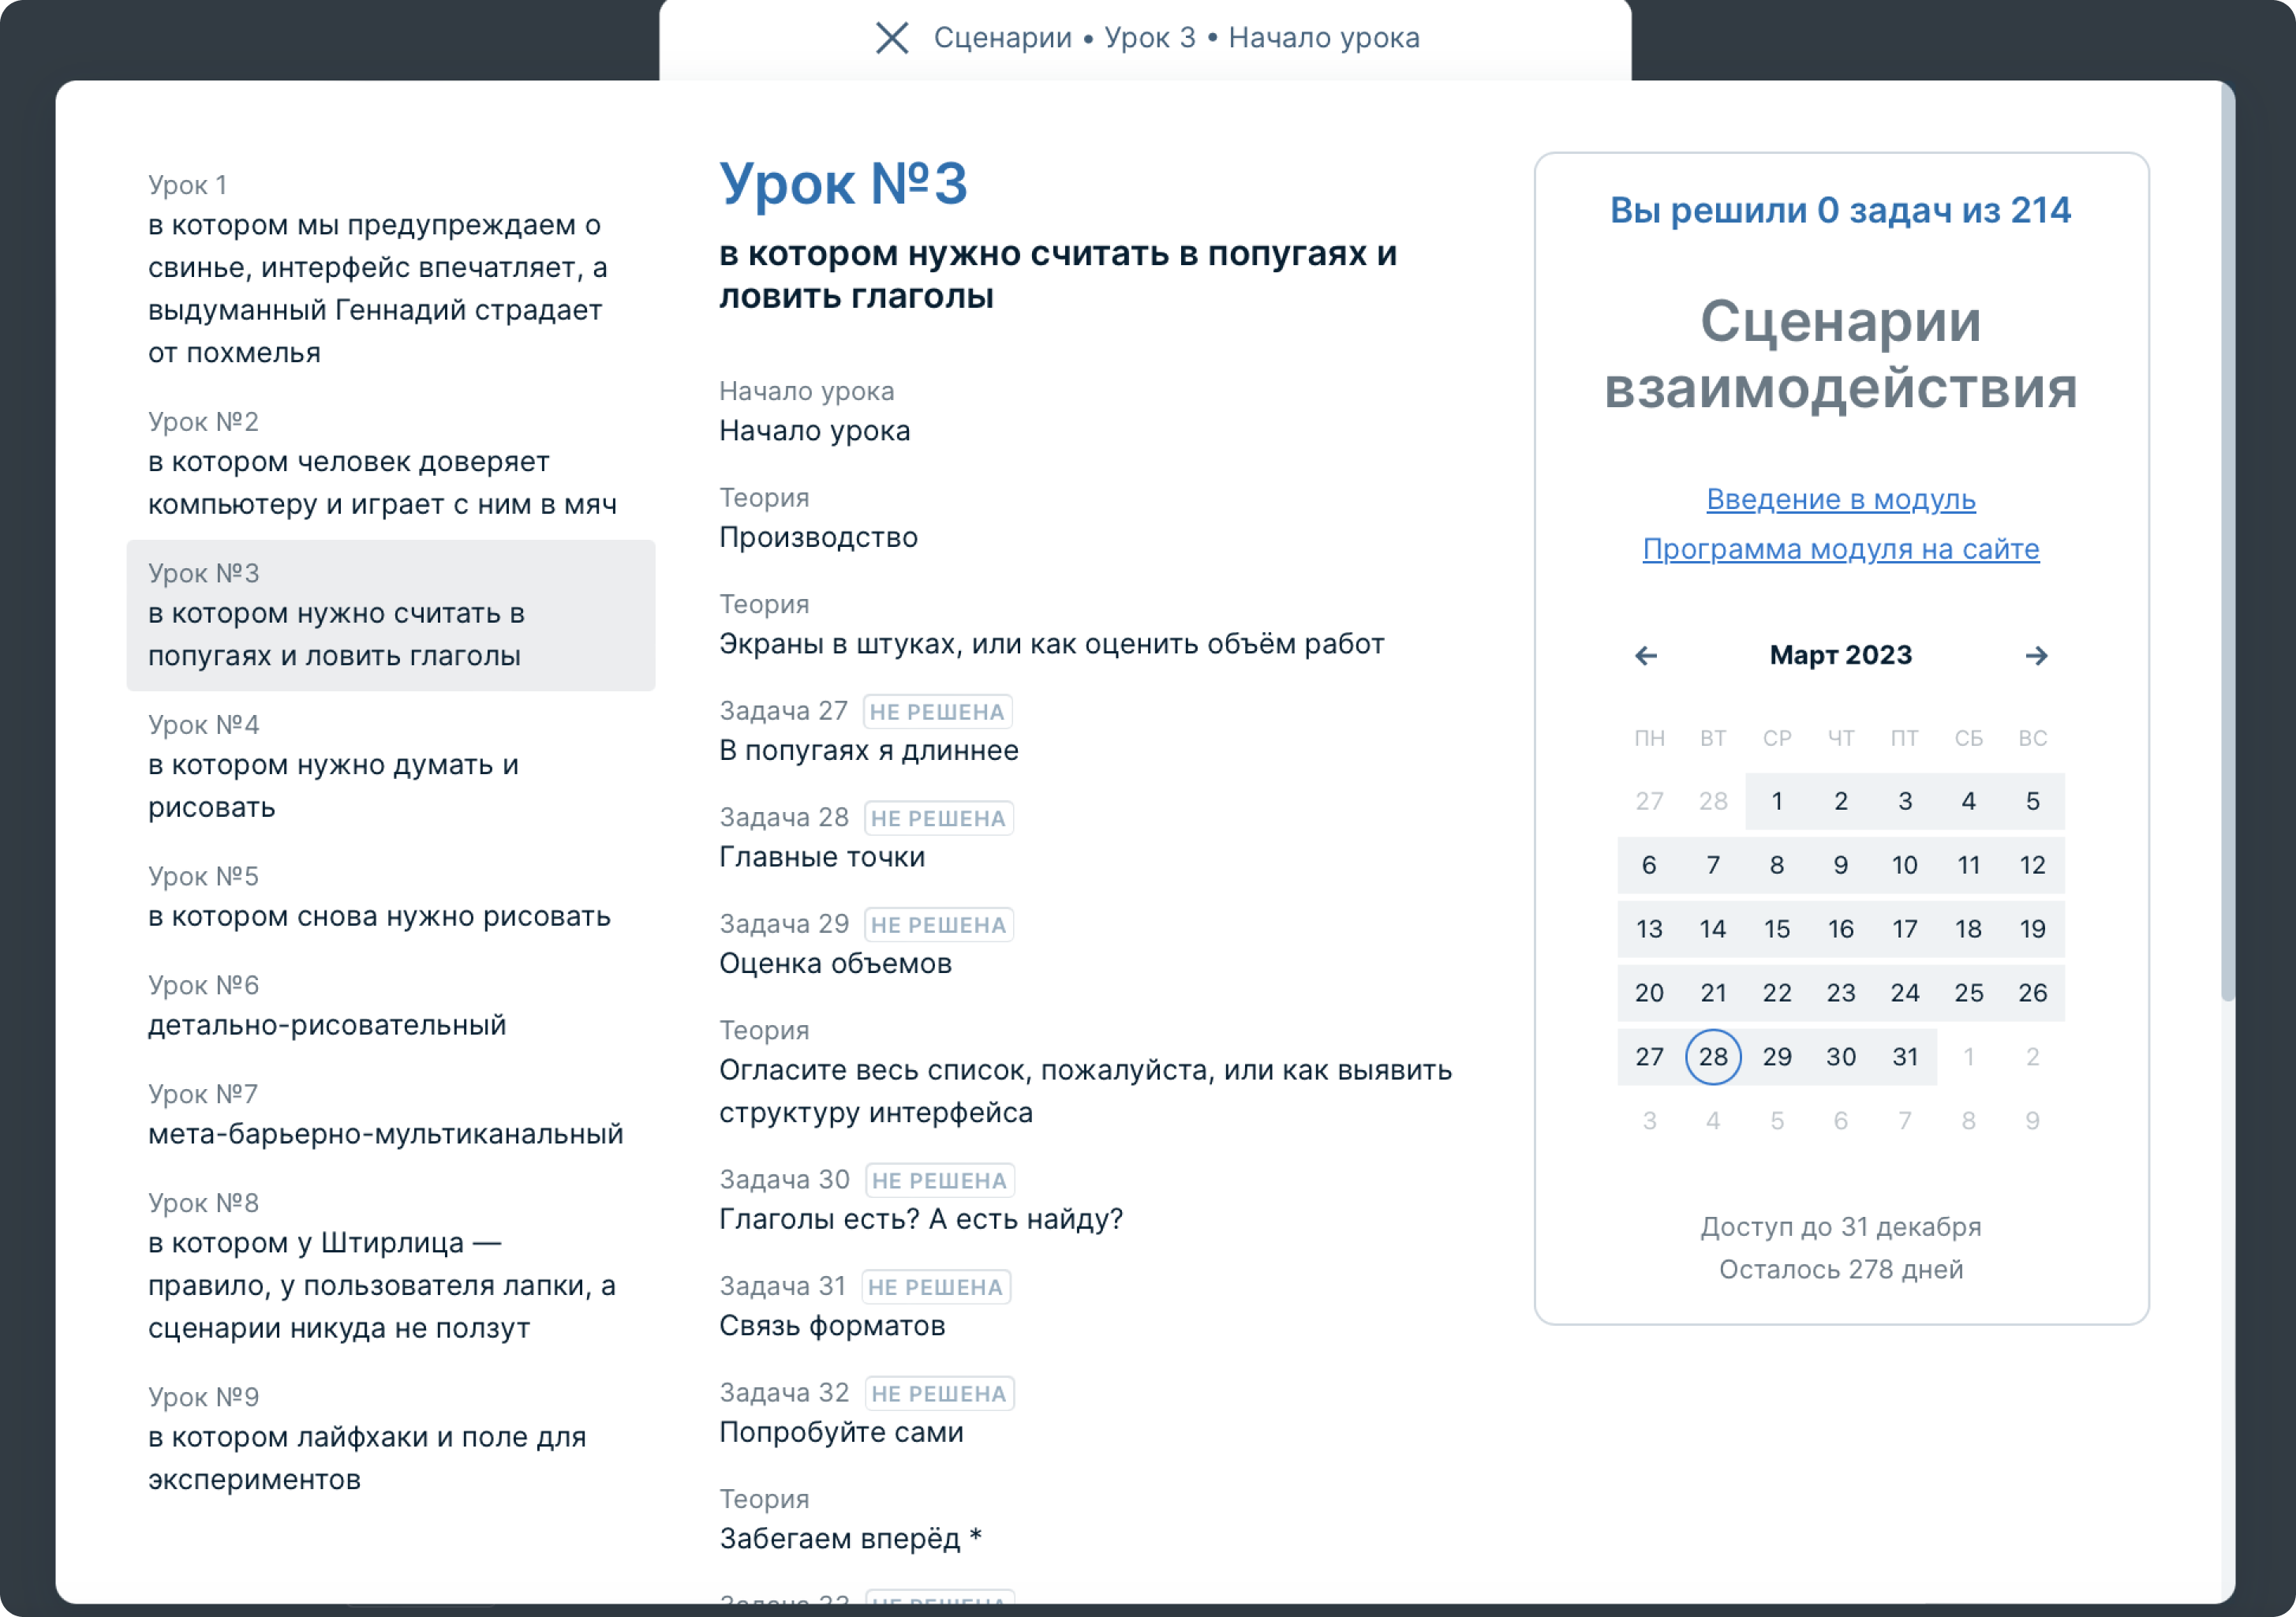This screenshot has height=1617, width=2296.
Task: Click the 'НЕ РЕШЕНА' badge next to task 30
Action: click(x=938, y=1180)
